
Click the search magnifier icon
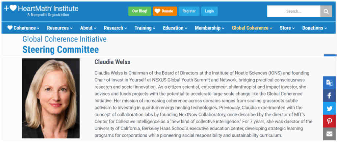[326, 11]
